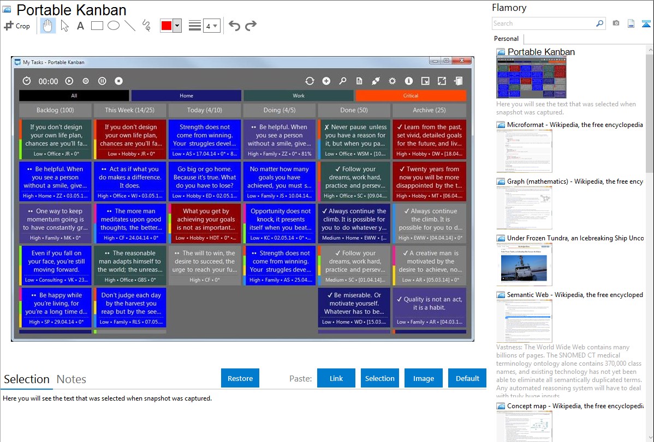654x442 pixels.
Task: Stop the Kanban timer
Action: 119,81
